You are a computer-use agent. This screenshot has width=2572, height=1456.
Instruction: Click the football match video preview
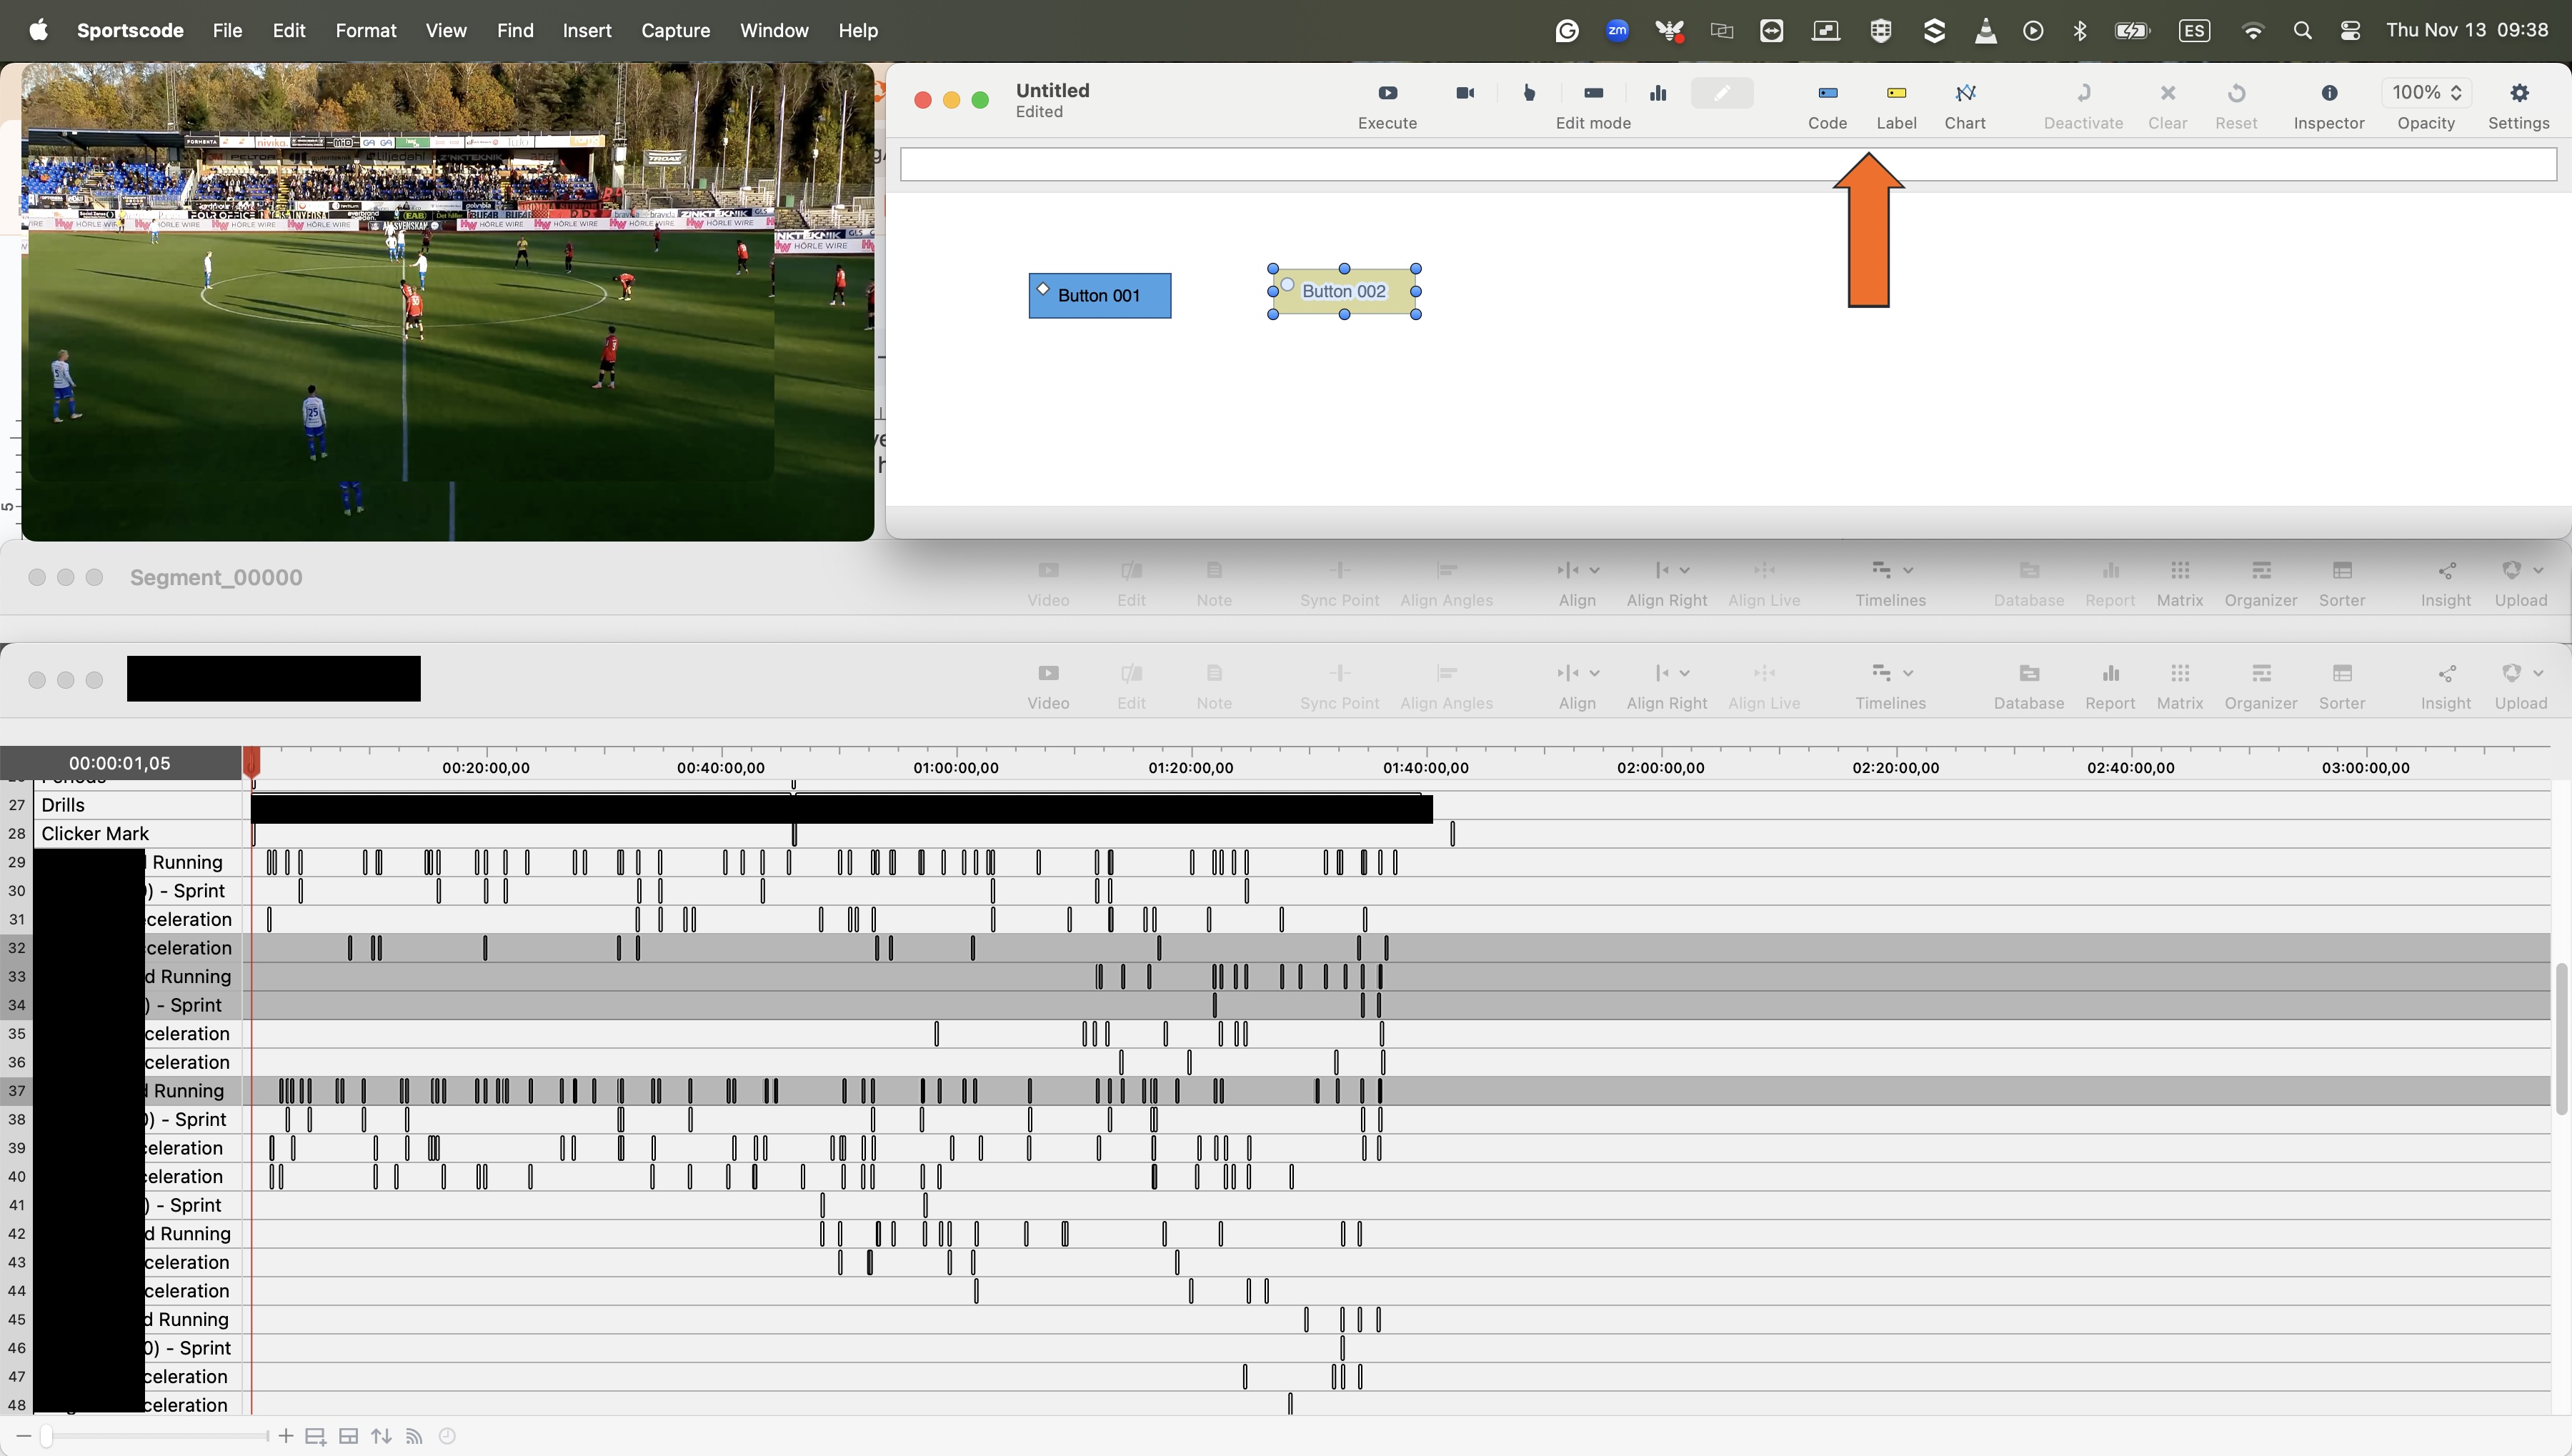pyautogui.click(x=448, y=302)
